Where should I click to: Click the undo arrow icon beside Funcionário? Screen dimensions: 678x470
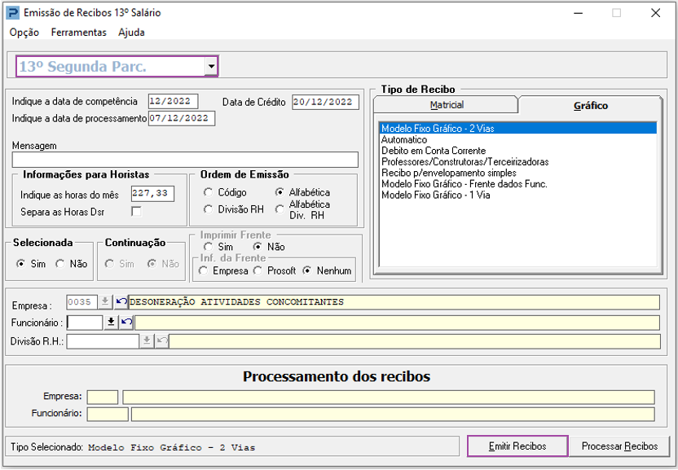pos(126,323)
